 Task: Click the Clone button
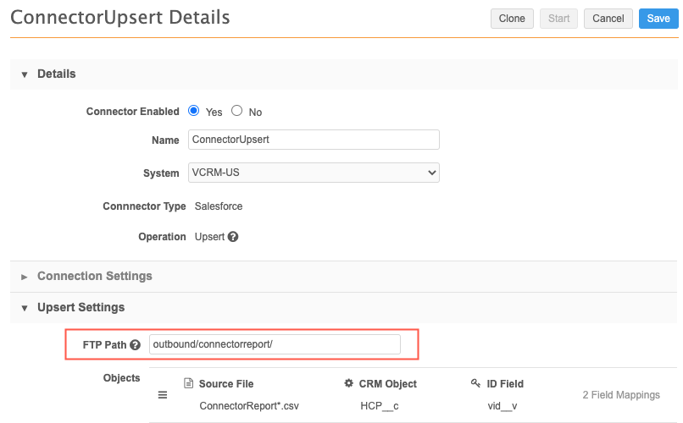click(511, 19)
